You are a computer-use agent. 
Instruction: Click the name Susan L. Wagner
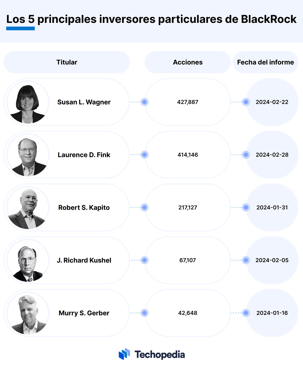click(84, 102)
